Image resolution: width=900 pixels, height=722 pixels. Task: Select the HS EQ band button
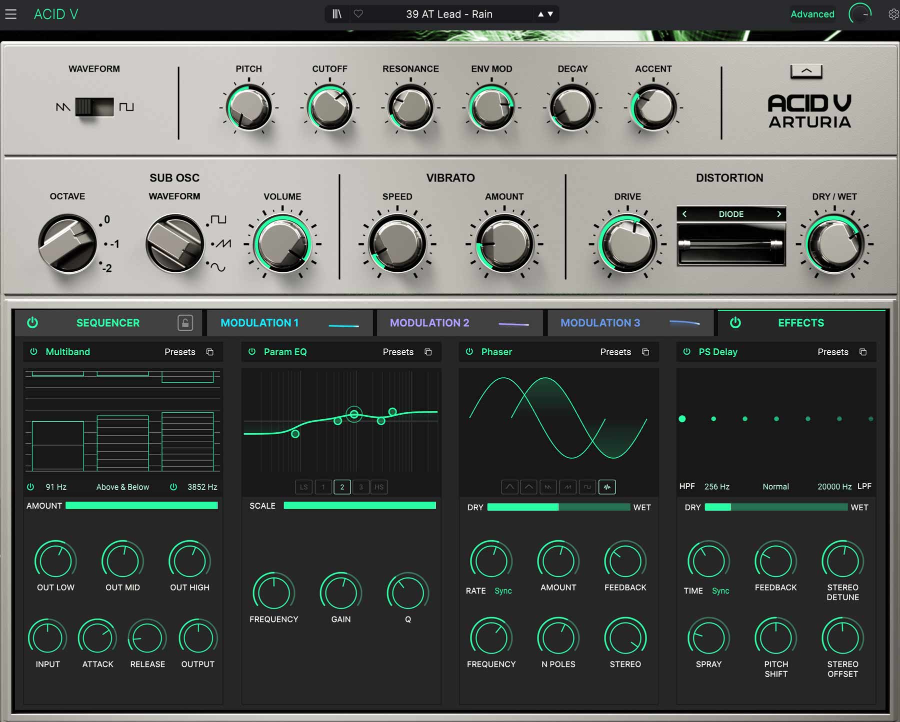[x=379, y=487]
